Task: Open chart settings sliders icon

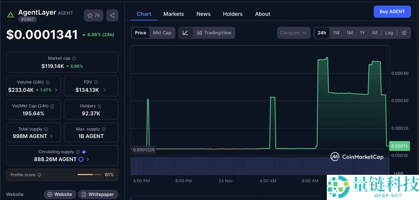Action: (x=404, y=33)
